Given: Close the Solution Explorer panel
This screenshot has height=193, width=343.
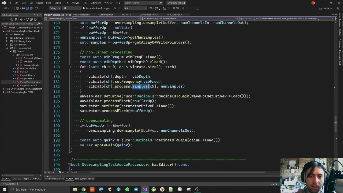Looking at the screenshot, I should pyautogui.click(x=40, y=15).
